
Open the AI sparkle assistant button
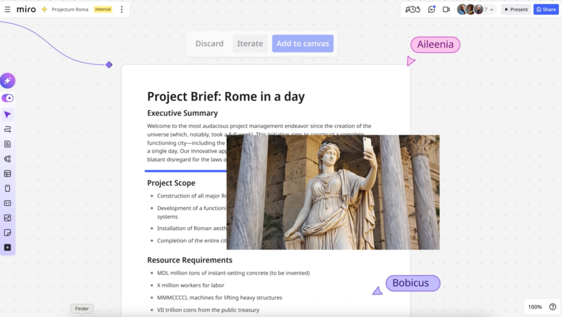[x=8, y=81]
